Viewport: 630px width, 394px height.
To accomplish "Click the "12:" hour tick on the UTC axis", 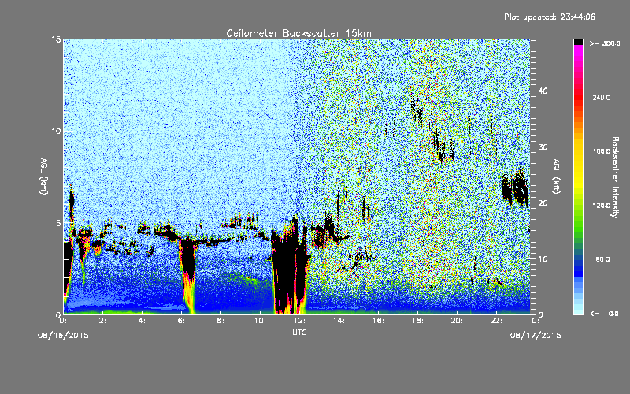I will coord(299,321).
